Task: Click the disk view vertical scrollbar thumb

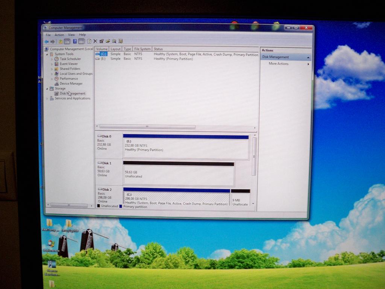Action: [254, 157]
